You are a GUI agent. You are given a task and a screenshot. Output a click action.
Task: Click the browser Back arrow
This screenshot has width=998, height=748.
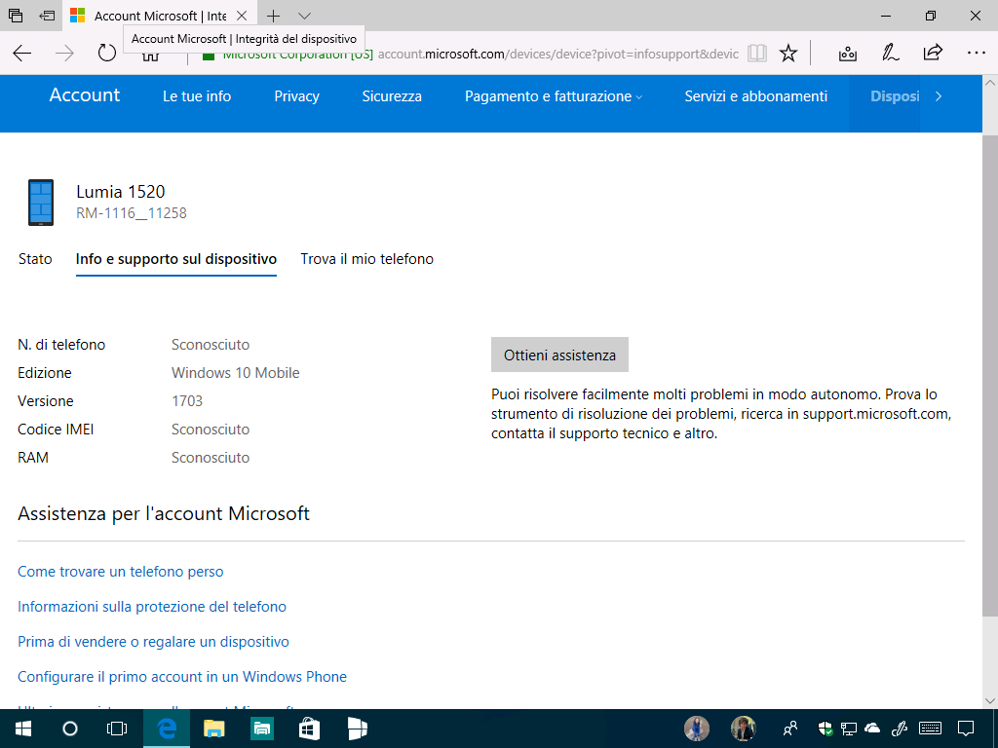pyautogui.click(x=22, y=54)
